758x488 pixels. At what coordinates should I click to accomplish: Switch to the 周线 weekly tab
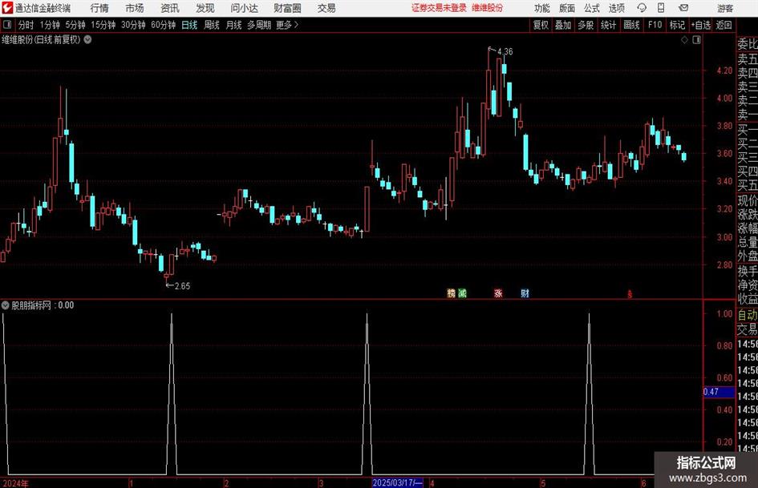[x=211, y=25]
